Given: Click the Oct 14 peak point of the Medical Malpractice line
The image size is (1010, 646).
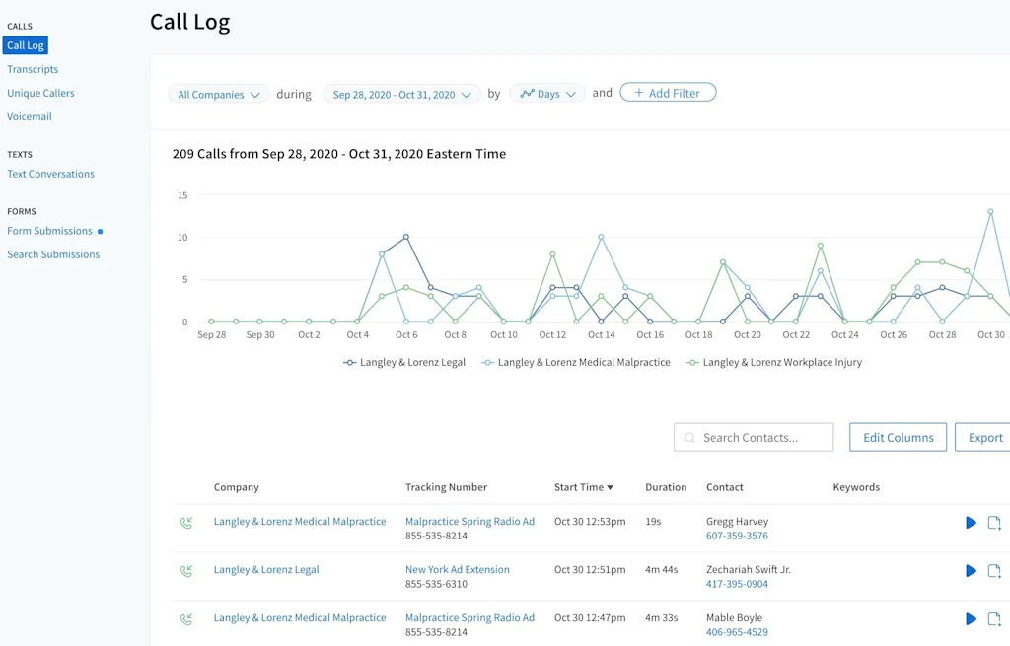Looking at the screenshot, I should 601,237.
